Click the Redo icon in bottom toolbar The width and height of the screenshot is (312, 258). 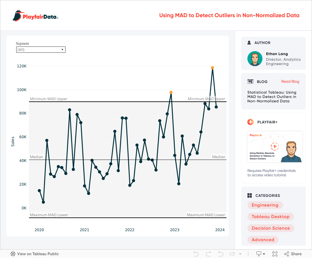[208, 254]
